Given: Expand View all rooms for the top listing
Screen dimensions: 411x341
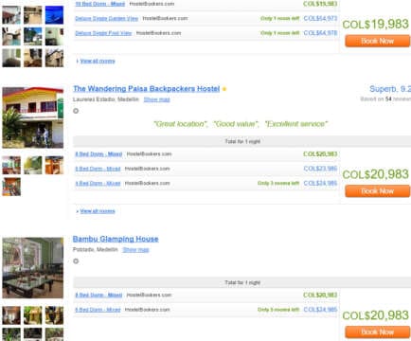Looking at the screenshot, I should pyautogui.click(x=98, y=61).
